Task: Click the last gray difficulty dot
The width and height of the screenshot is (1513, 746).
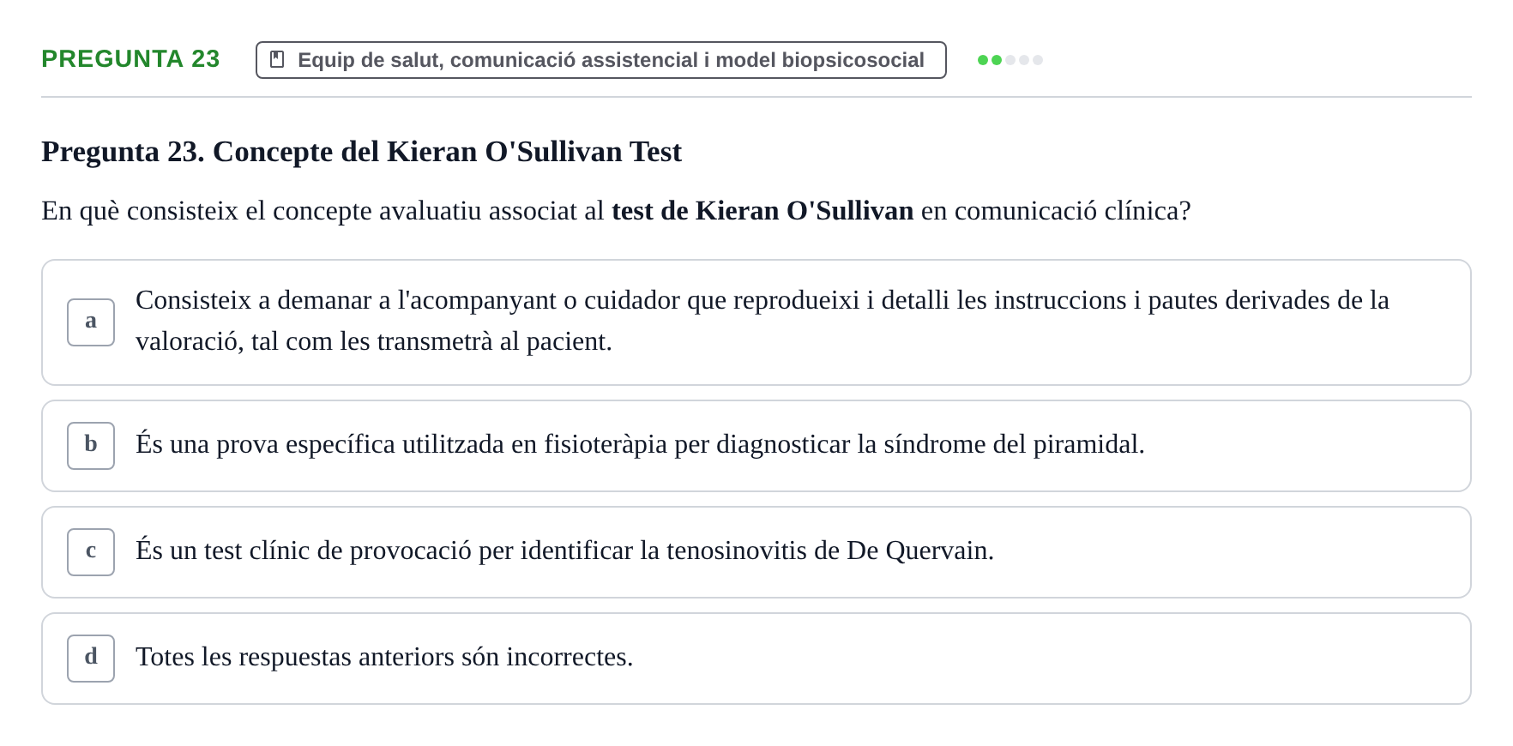Action: pyautogui.click(x=1038, y=60)
